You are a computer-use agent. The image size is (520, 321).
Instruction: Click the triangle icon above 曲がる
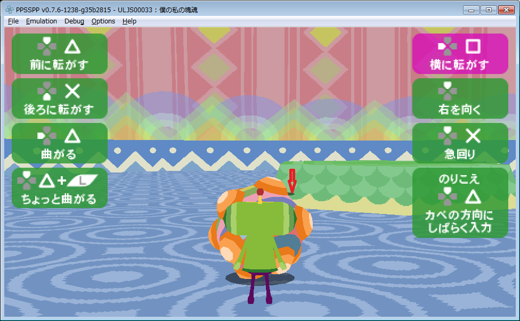(72, 136)
